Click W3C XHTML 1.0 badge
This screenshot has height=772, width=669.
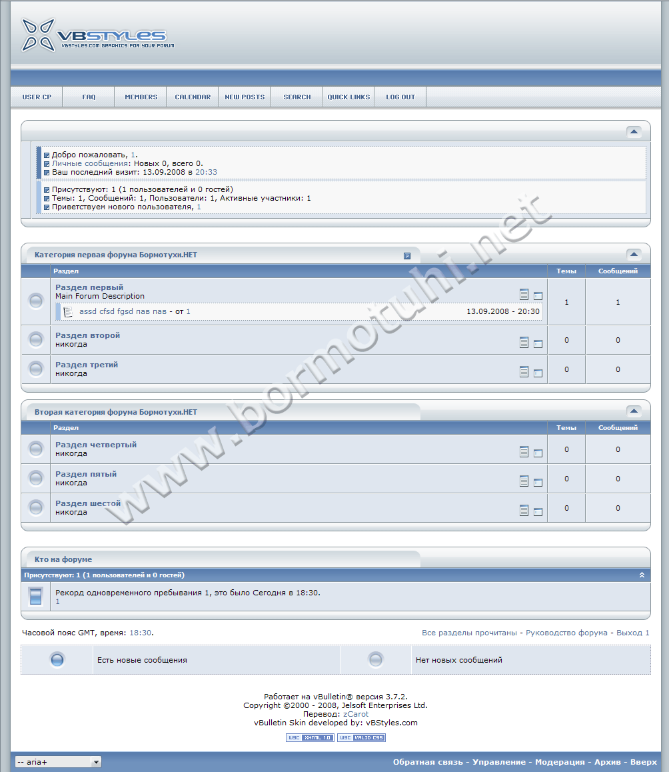point(310,737)
